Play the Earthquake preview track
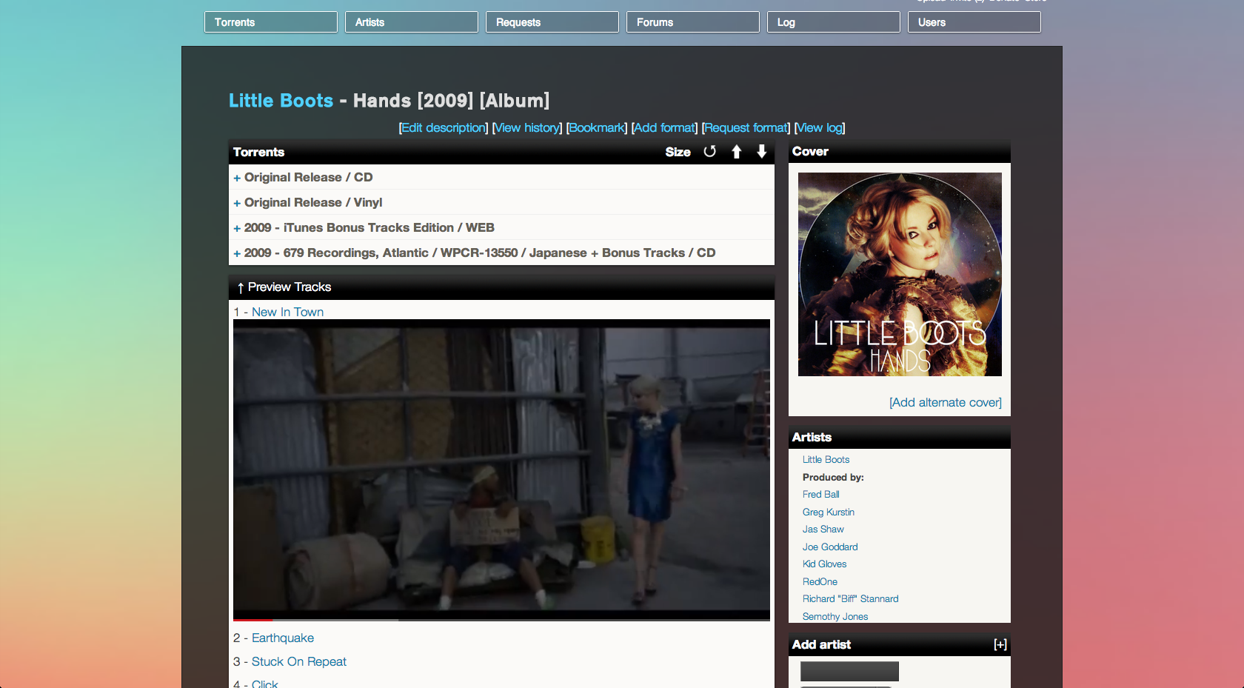Image resolution: width=1244 pixels, height=688 pixels. coord(283,638)
